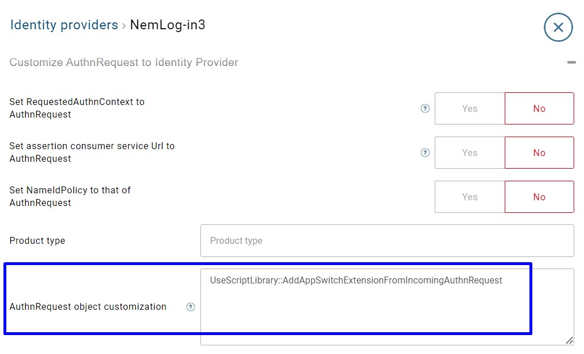This screenshot has height=354, width=584.
Task: Click the No button for assertion consumer service
Action: click(539, 153)
